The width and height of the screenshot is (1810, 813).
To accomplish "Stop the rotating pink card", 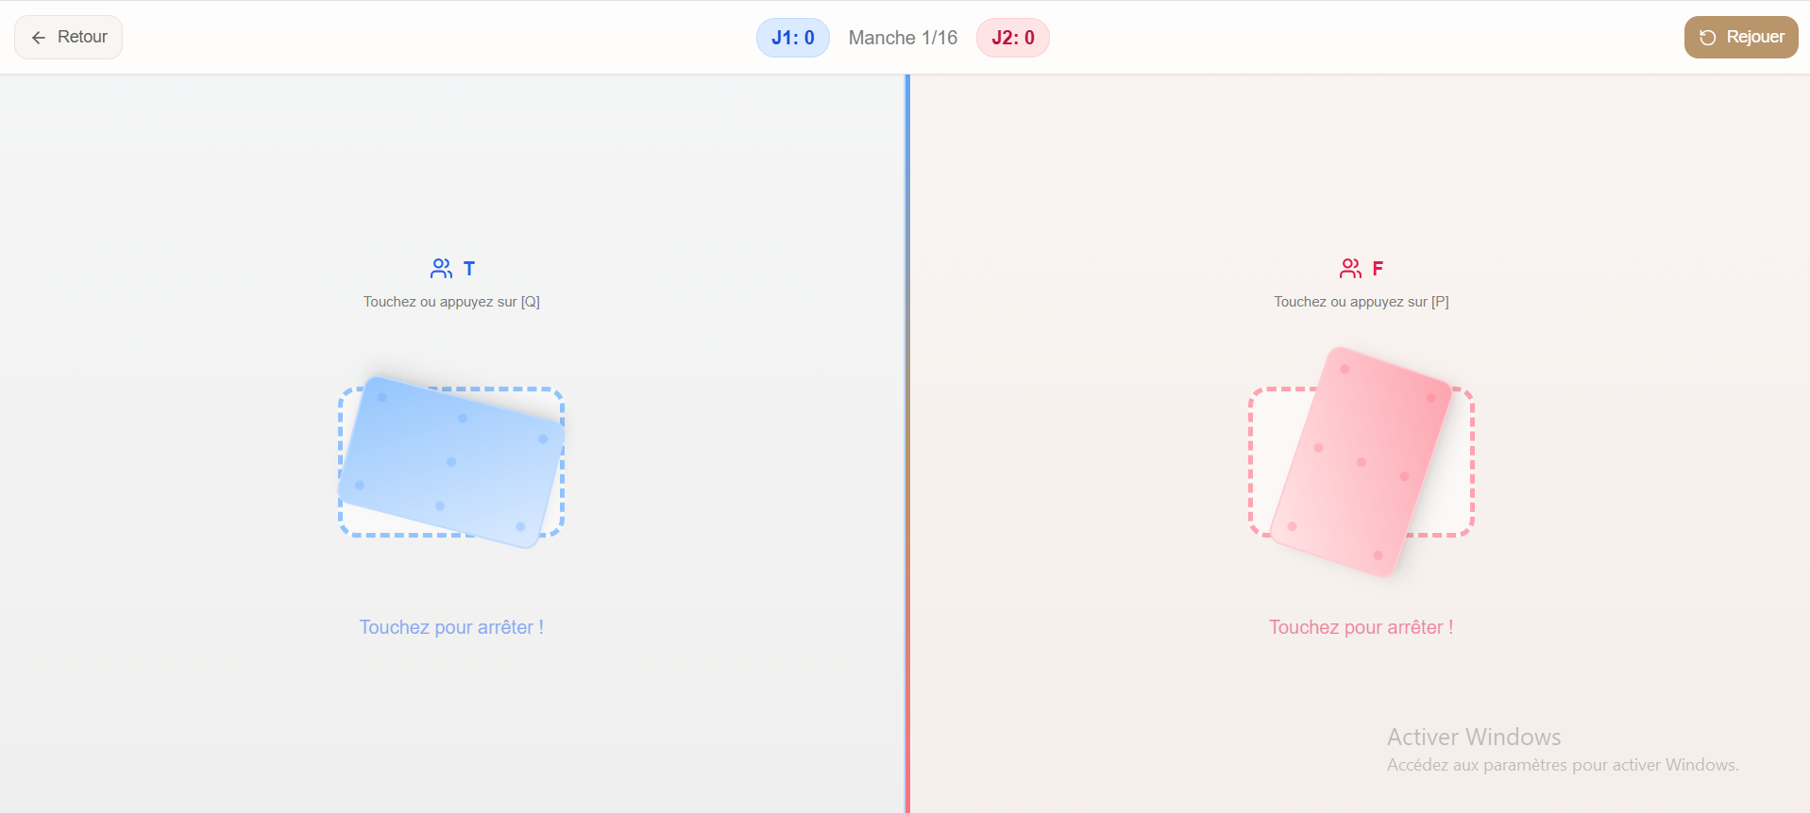I will pyautogui.click(x=1361, y=462).
